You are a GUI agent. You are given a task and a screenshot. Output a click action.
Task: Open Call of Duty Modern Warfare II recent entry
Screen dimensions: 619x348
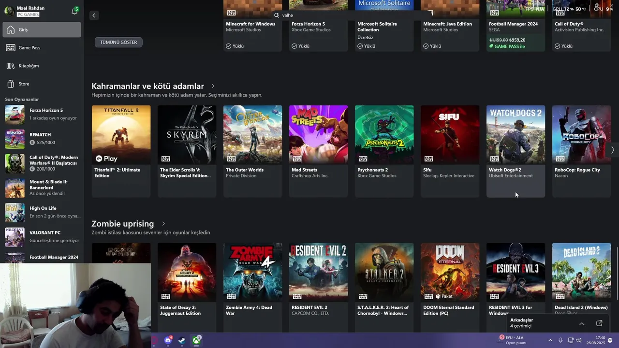pos(41,164)
